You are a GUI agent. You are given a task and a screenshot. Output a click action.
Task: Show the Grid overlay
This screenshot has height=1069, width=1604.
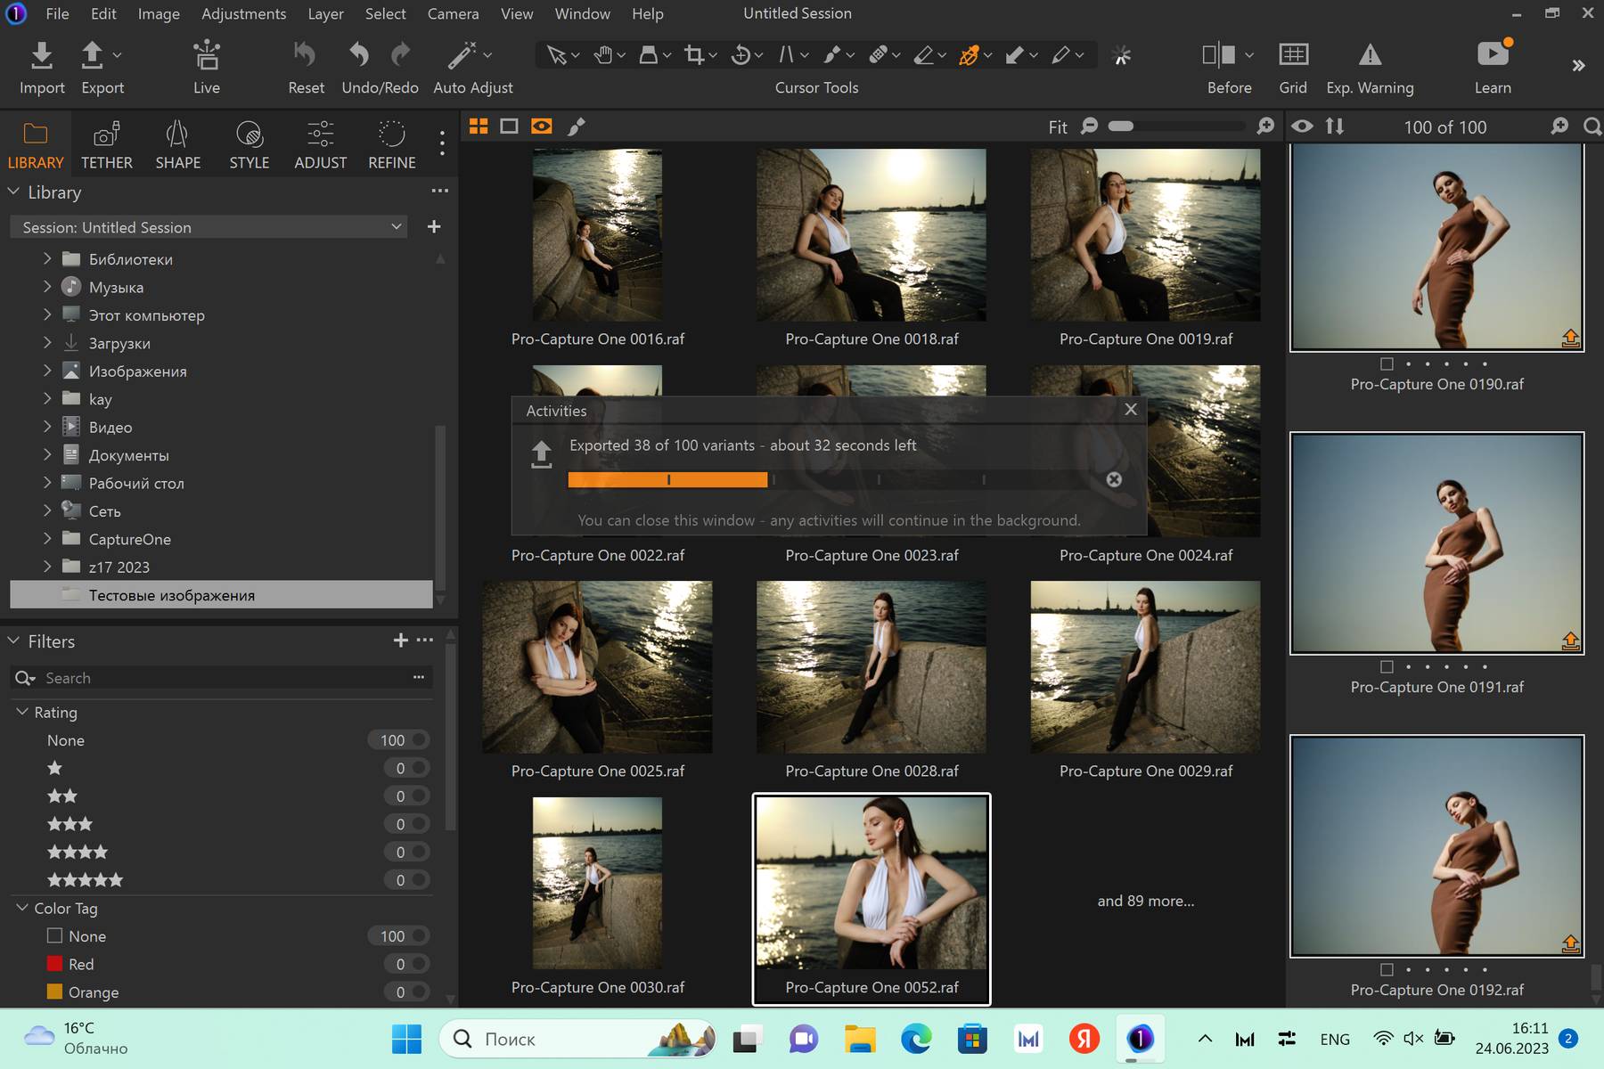pos(1292,56)
